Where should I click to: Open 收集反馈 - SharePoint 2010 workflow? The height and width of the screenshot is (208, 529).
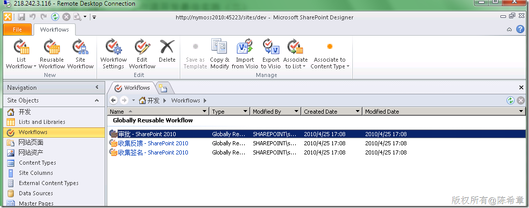tap(153, 143)
